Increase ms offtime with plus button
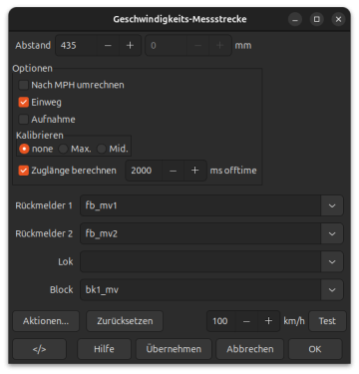This screenshot has height=374, width=359. [195, 171]
